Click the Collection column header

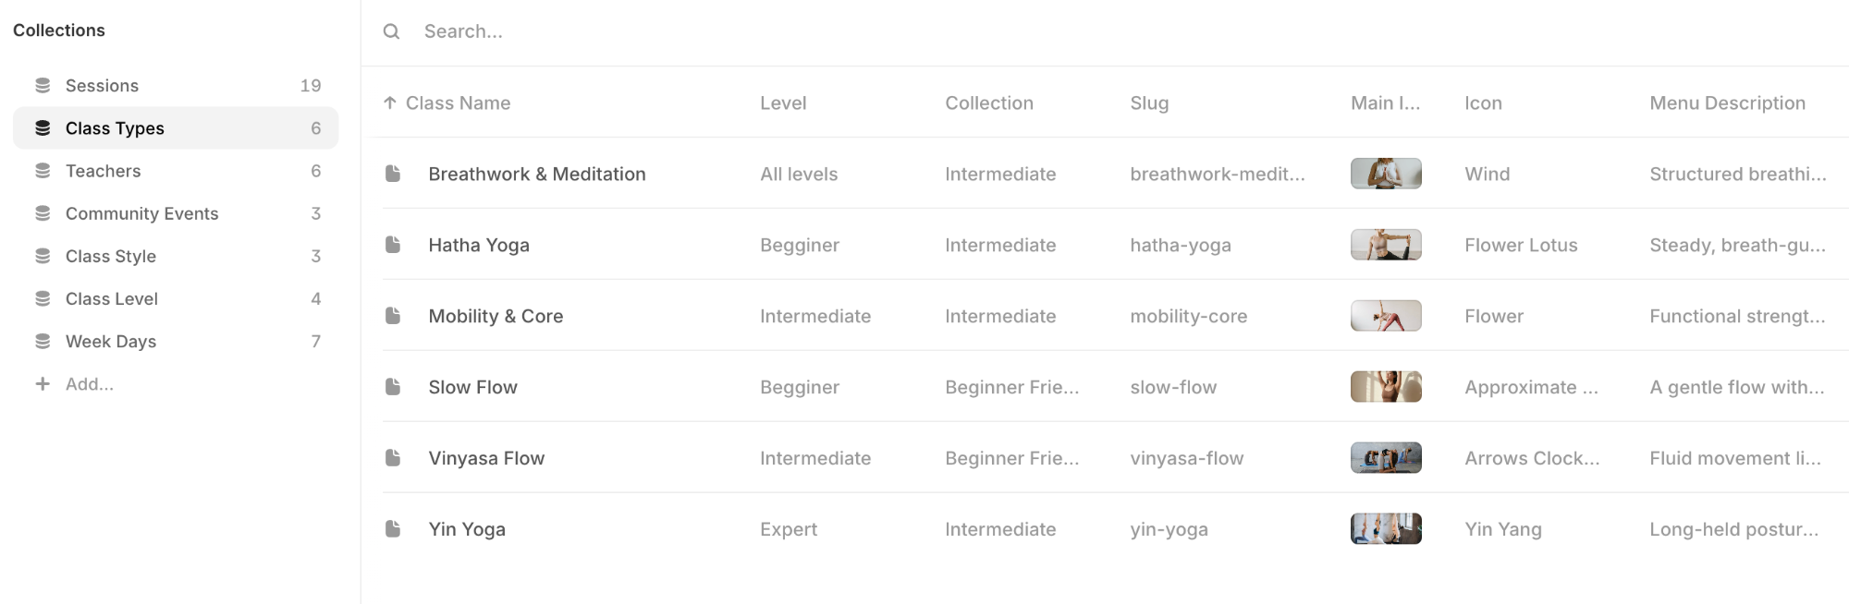tap(988, 103)
